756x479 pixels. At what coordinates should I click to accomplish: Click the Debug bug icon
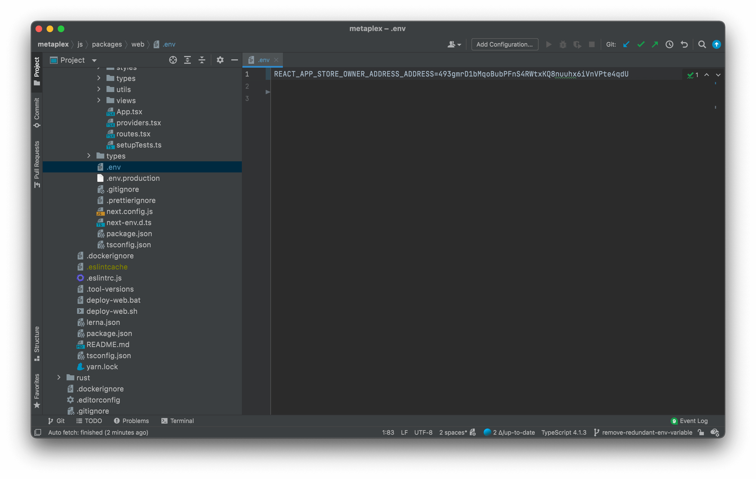[563, 44]
